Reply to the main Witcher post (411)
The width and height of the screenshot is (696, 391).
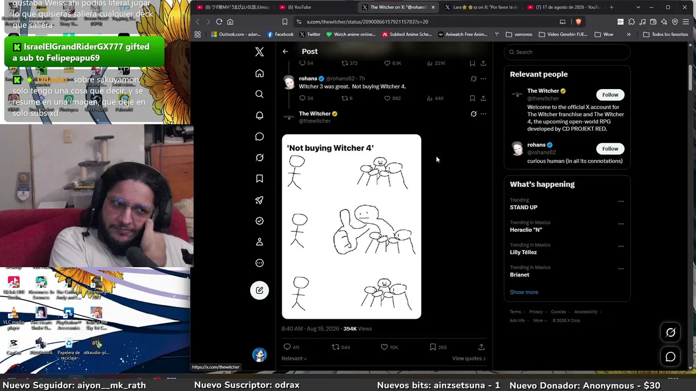click(x=291, y=347)
